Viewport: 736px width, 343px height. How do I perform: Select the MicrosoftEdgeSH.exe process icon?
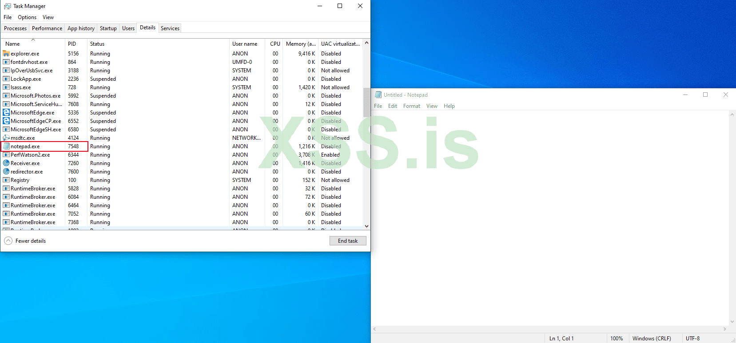point(6,130)
